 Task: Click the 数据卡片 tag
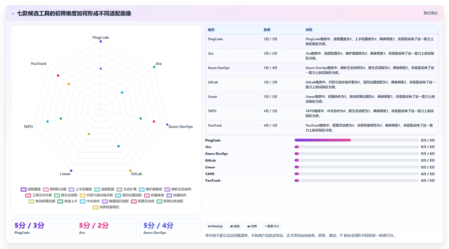coord(272,226)
